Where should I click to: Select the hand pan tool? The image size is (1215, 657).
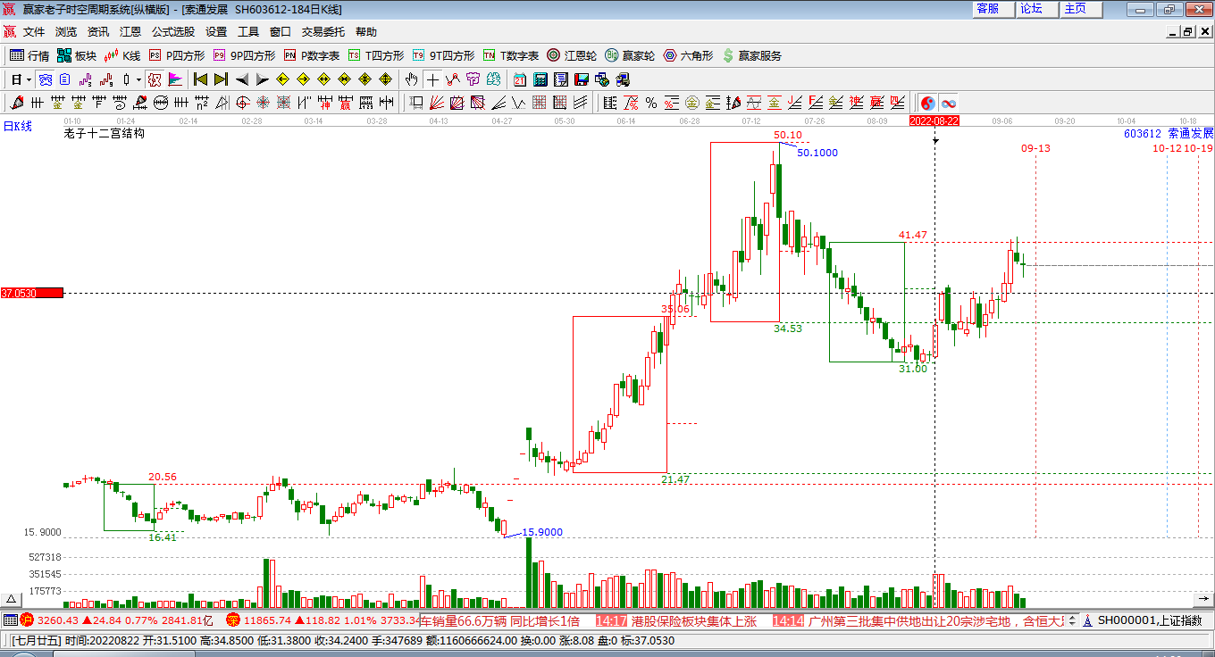pos(411,79)
